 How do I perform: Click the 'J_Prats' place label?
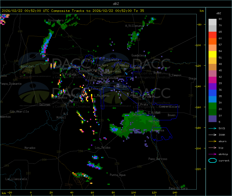[143, 105]
